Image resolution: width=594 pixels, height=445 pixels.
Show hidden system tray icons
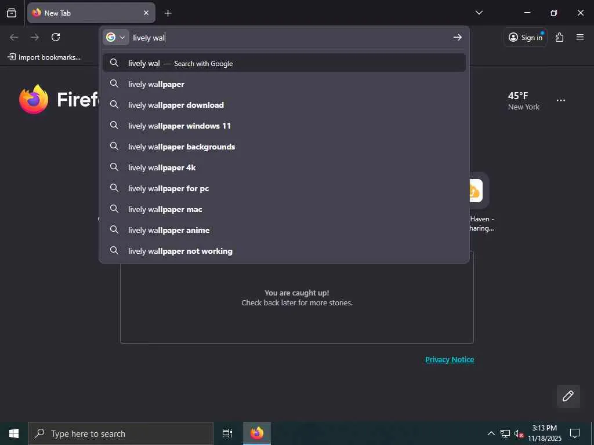[491, 433]
